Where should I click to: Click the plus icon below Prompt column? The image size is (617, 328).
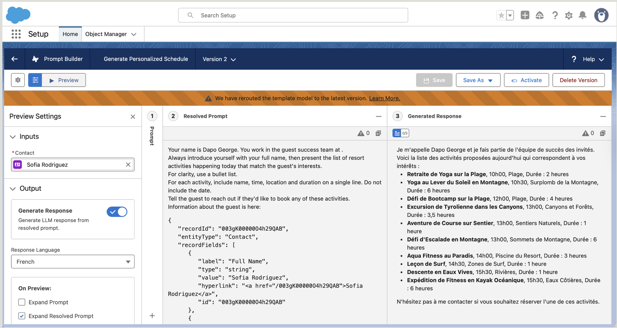[x=152, y=316]
